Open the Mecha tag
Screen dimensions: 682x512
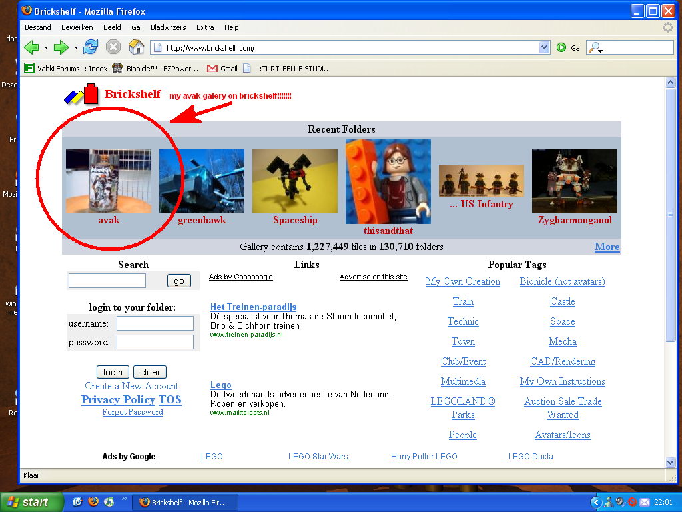pos(562,341)
